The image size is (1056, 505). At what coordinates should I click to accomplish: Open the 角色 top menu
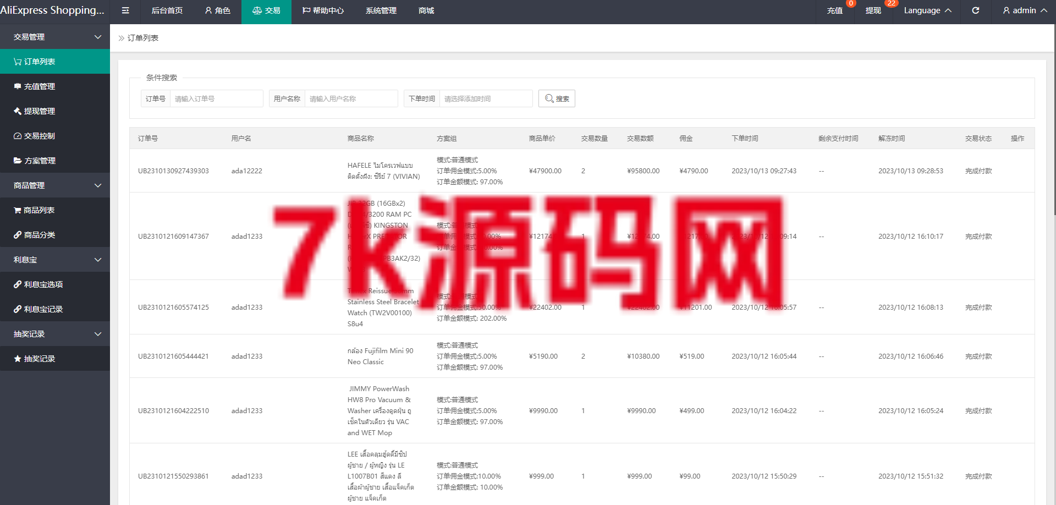tap(217, 10)
